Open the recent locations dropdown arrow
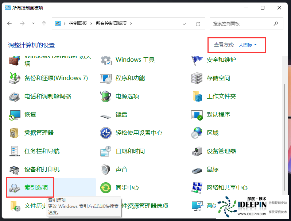 [33, 23]
